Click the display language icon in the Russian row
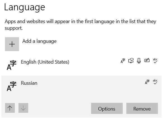168x125 pixels. pos(147,82)
